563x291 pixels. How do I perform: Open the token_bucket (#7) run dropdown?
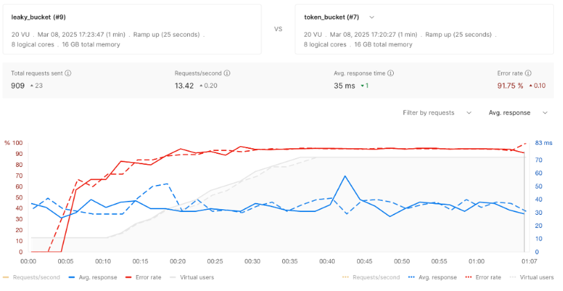[x=372, y=17]
